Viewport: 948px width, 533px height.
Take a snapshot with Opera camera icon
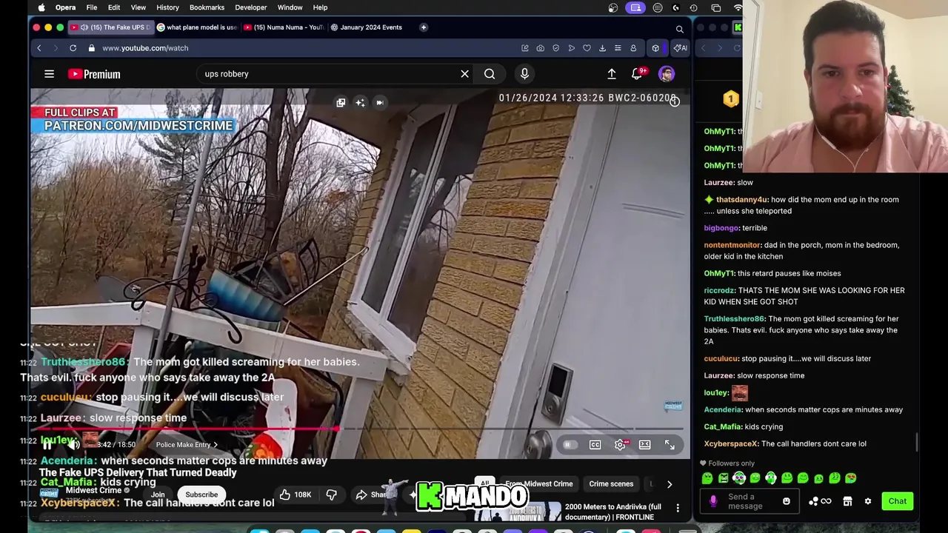540,48
